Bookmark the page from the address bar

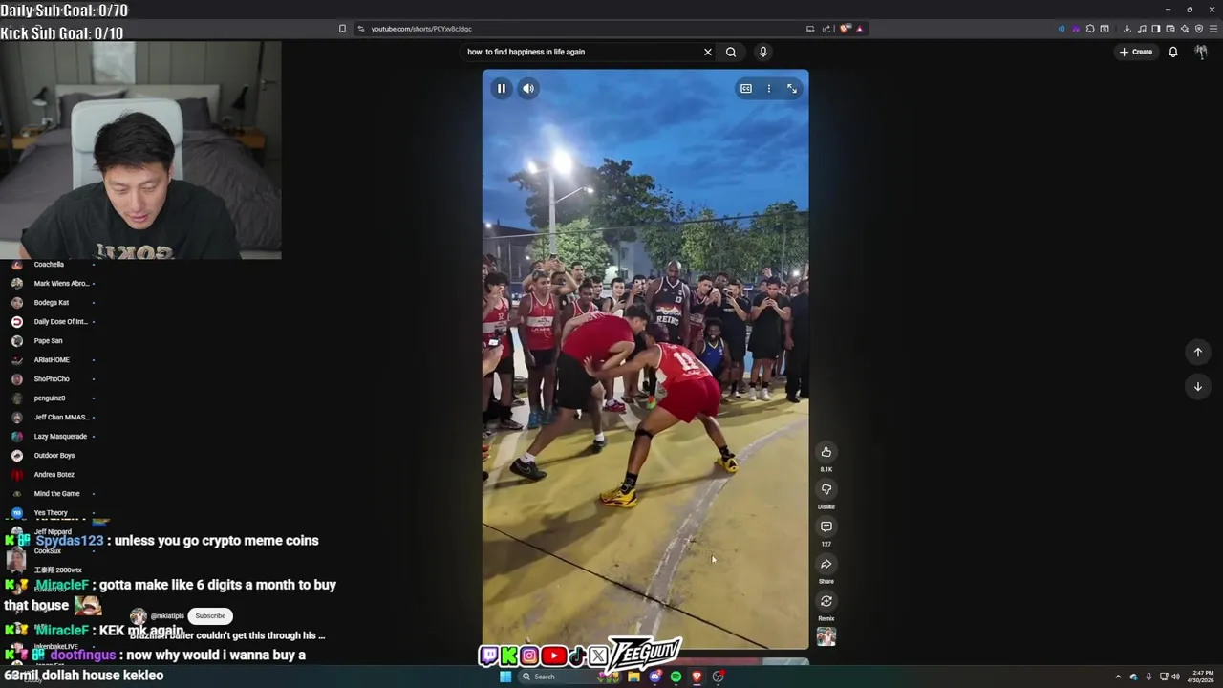pos(342,29)
